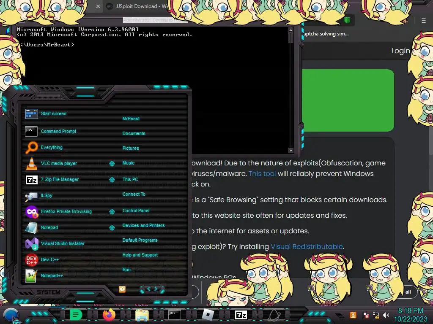Launch VLC media player

(x=51, y=163)
